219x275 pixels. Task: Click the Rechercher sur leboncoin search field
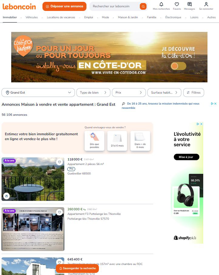pos(115,6)
